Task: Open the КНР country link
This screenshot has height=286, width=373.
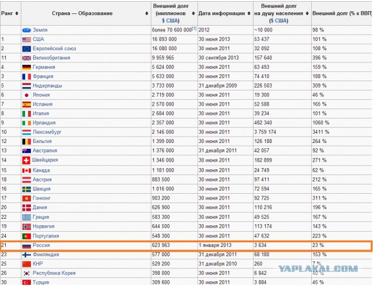Action: pyautogui.click(x=38, y=264)
